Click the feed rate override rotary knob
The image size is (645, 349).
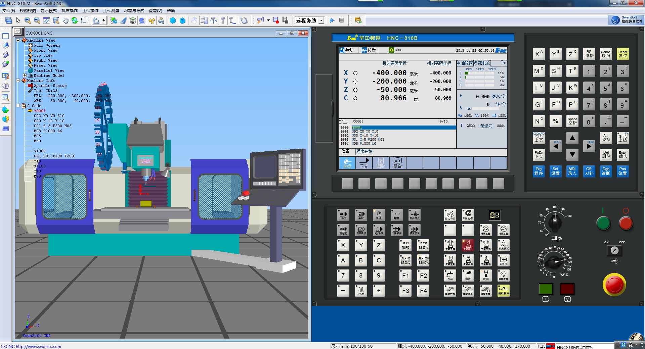[554, 262]
